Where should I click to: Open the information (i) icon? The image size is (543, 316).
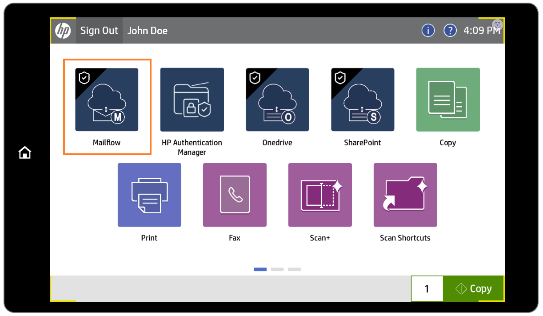click(x=428, y=30)
